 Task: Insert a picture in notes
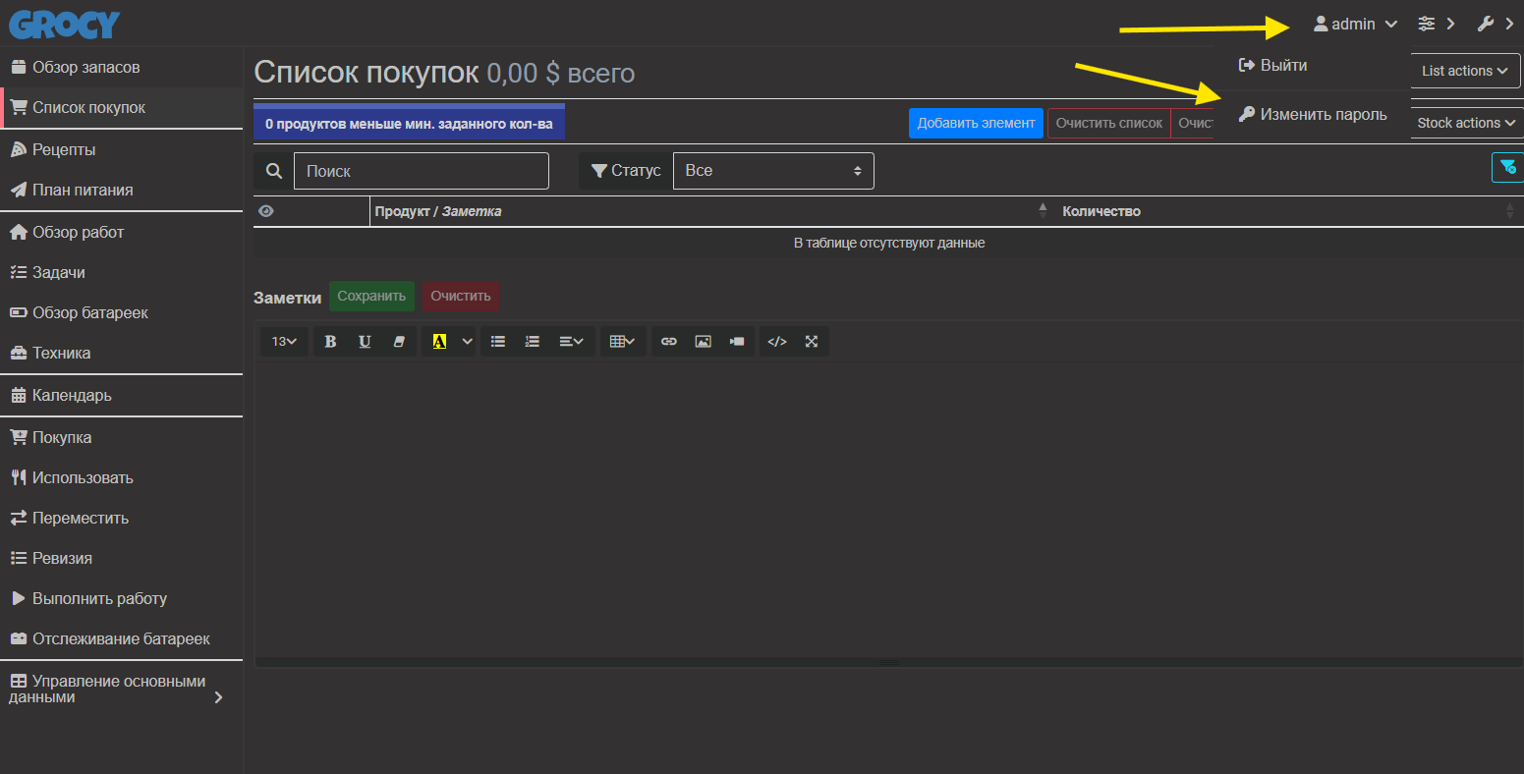pos(703,341)
